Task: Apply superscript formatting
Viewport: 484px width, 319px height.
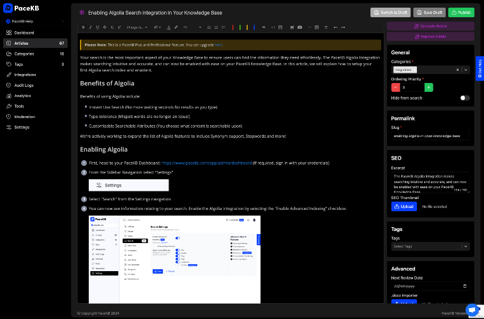Action: (x=119, y=27)
